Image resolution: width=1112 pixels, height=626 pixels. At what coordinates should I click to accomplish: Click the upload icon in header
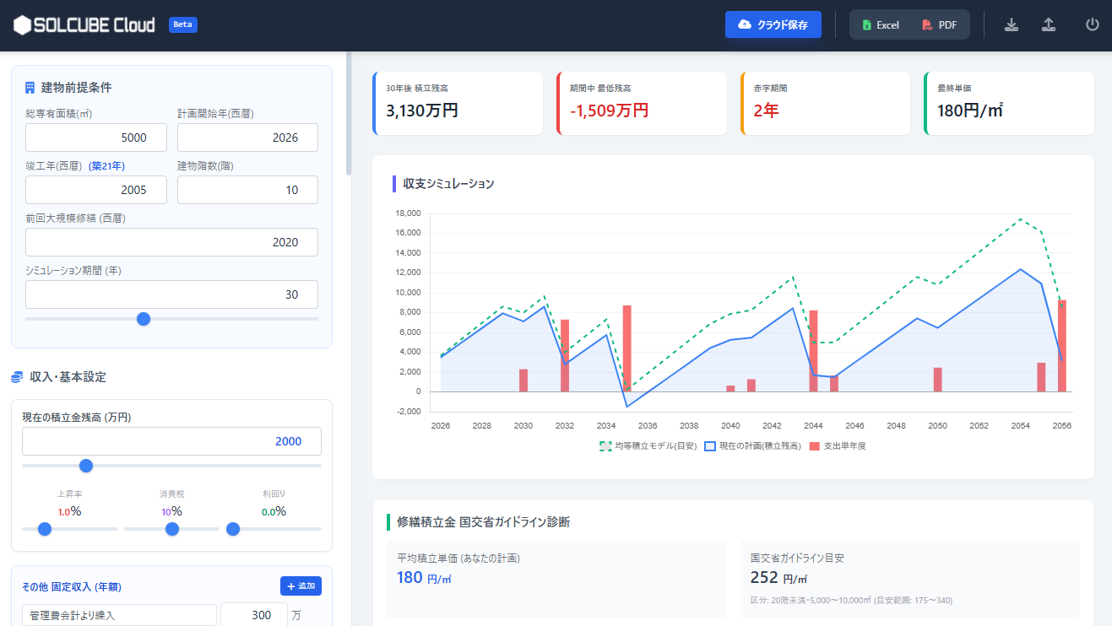pos(1049,25)
